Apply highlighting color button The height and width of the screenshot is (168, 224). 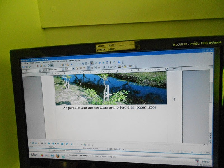tap(125, 66)
